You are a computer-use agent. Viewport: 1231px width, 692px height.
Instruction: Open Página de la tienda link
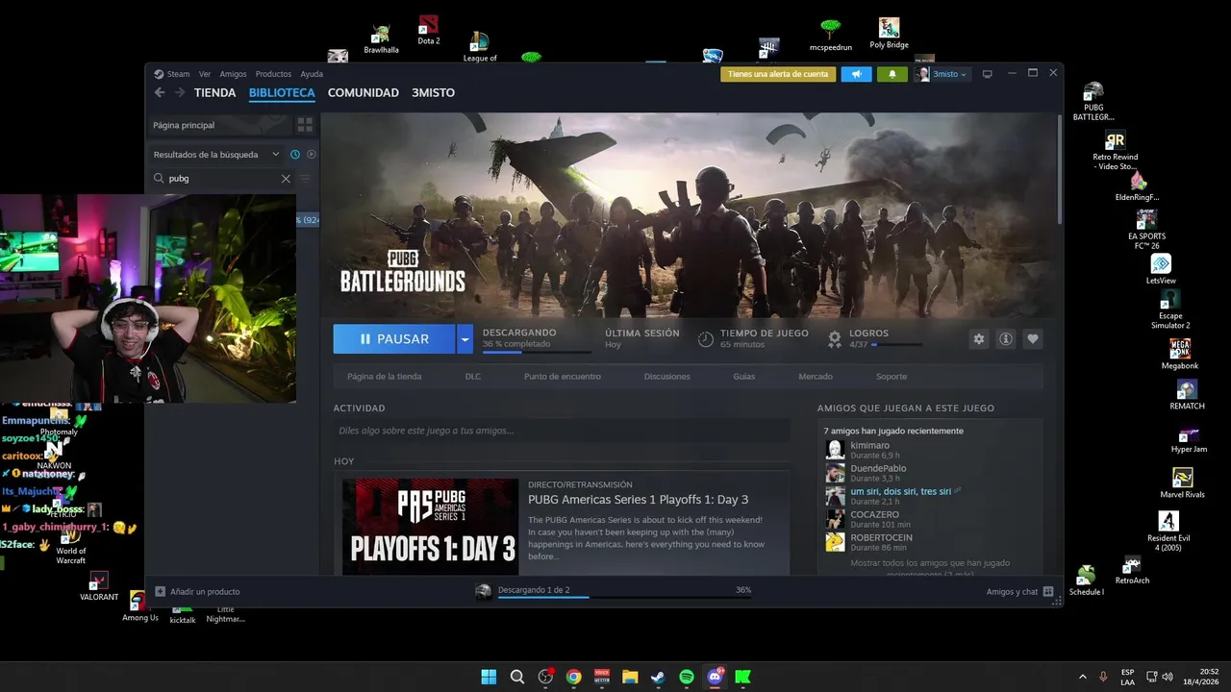(x=385, y=377)
